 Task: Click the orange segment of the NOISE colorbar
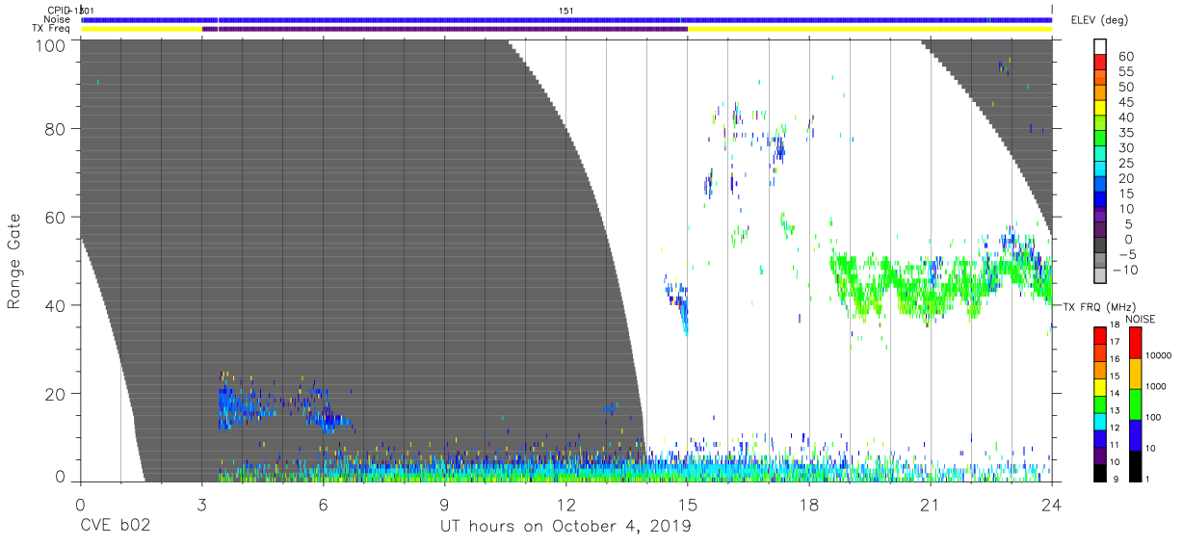(1136, 373)
